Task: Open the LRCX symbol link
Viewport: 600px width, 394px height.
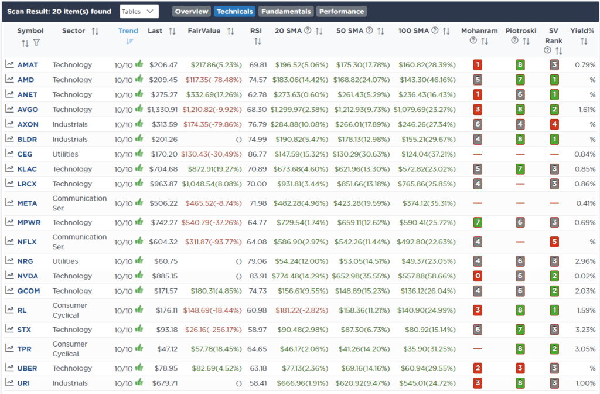Action: [27, 184]
